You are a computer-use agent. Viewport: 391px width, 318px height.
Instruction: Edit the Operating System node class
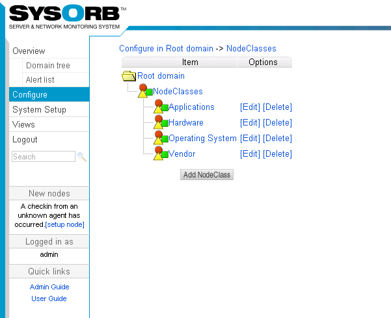250,138
